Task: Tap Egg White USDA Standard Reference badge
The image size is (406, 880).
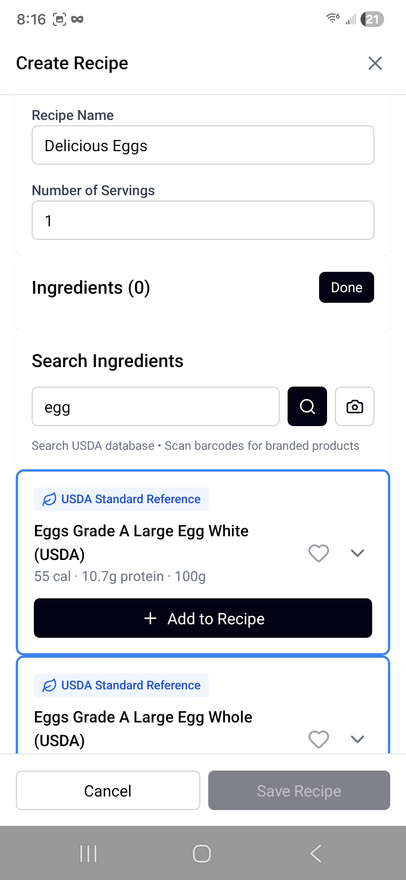Action: 121,499
